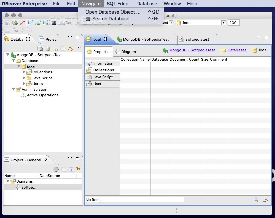Maximize the editor area panel

click(x=266, y=38)
